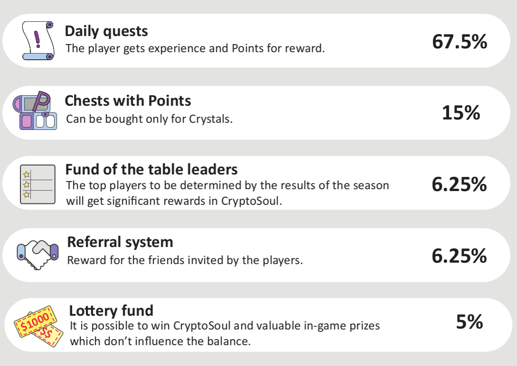This screenshot has width=517, height=366.
Task: Open the Fund of the table leaders heading
Action: tap(151, 169)
